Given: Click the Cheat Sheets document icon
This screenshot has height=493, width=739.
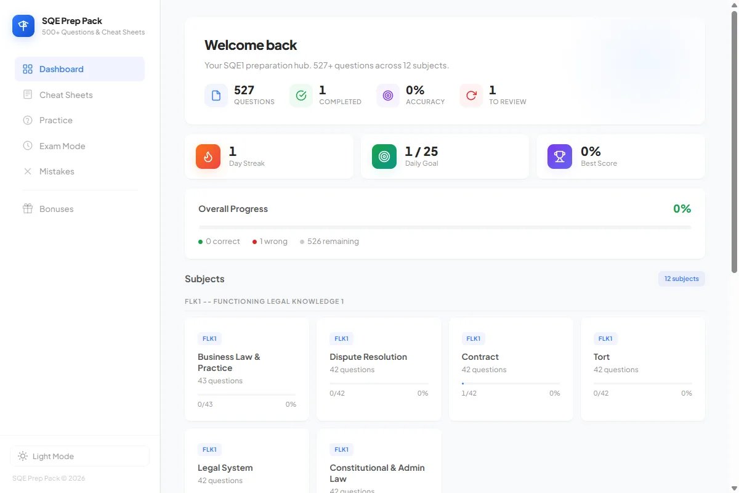Looking at the screenshot, I should coord(28,95).
